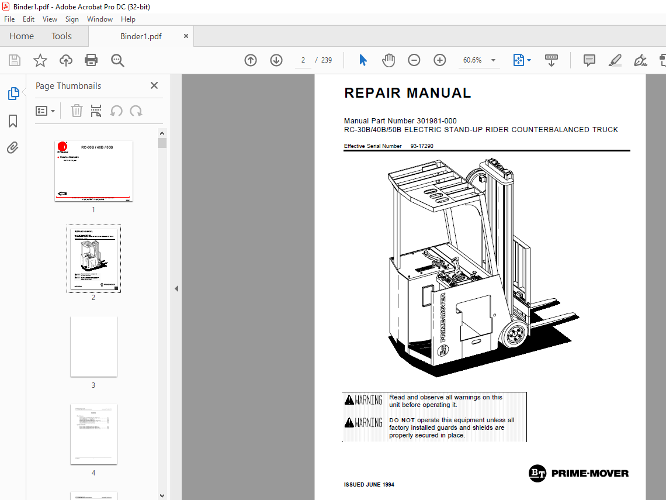Screen dimensions: 666x500
Task: Open thumbnail options menu dropdown
Action: click(x=46, y=111)
